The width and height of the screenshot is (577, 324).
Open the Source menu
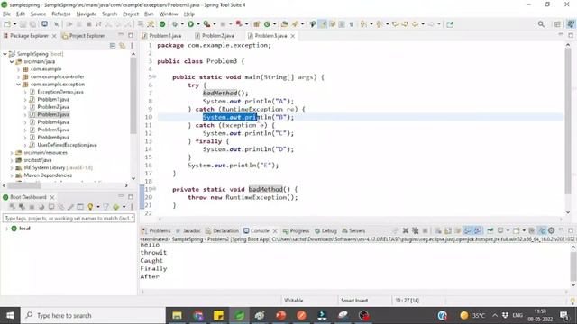click(x=38, y=14)
